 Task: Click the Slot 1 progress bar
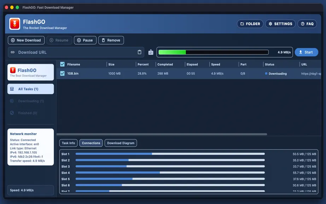(x=170, y=154)
